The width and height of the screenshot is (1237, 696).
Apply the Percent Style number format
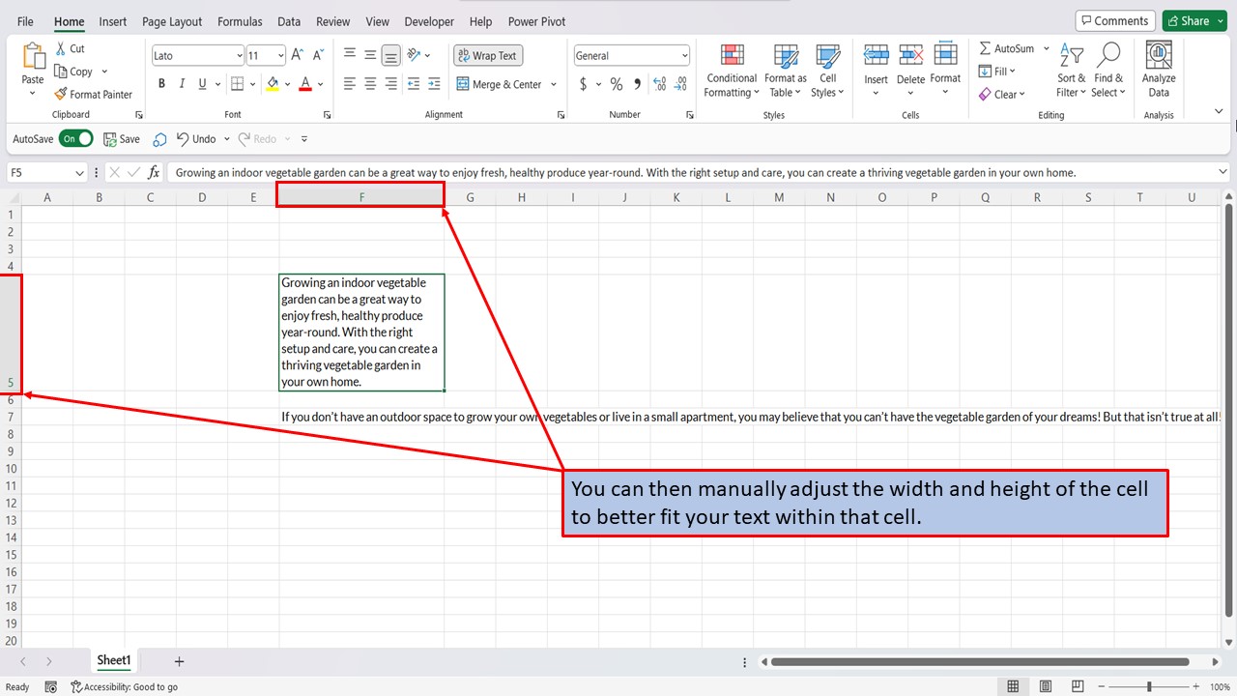pyautogui.click(x=616, y=84)
